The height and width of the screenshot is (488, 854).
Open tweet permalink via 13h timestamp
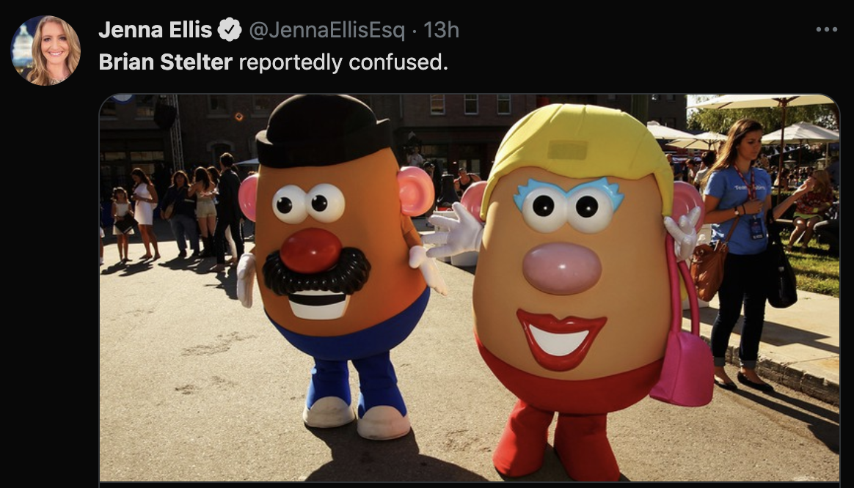click(441, 30)
